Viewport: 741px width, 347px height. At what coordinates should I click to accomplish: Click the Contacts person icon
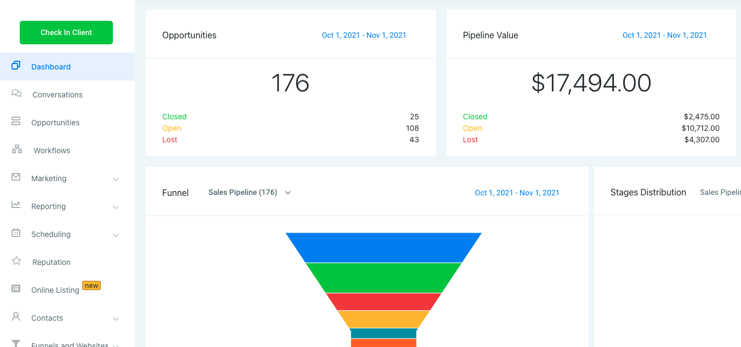16,316
